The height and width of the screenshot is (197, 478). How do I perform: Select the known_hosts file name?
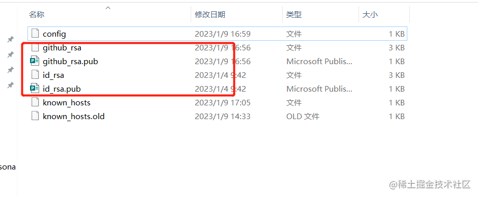tap(67, 103)
